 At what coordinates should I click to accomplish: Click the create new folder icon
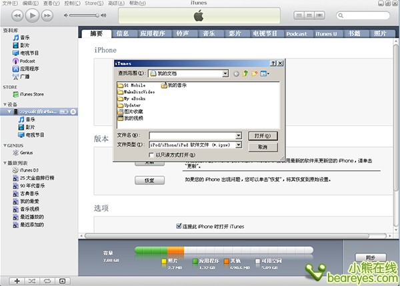click(255, 74)
